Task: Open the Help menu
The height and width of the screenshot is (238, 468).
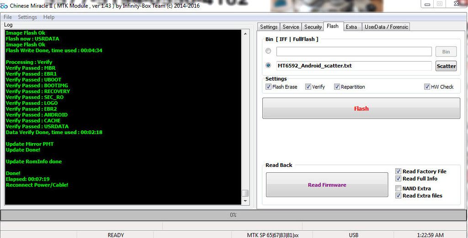Action: pos(49,17)
